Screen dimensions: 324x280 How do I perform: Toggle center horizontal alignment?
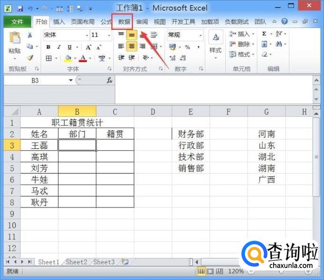click(132, 46)
